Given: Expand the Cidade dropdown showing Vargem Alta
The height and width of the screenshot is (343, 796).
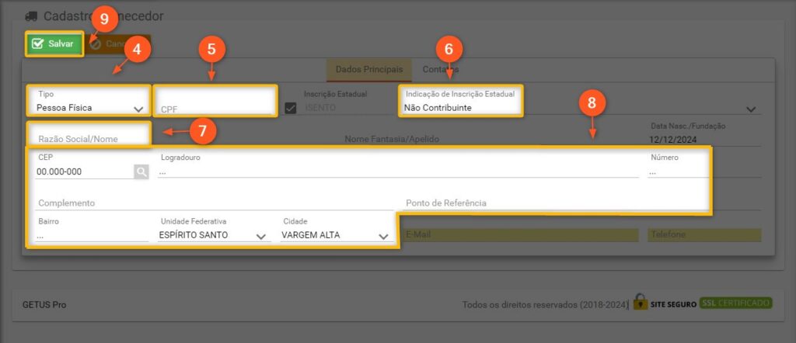Looking at the screenshot, I should (x=336, y=235).
